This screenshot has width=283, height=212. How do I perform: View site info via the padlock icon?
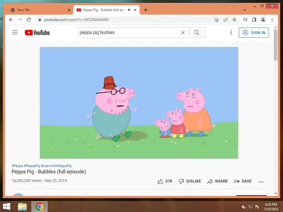tap(40, 20)
